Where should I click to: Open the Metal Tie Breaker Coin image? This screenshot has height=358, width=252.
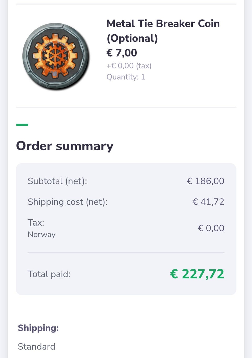coord(56,57)
